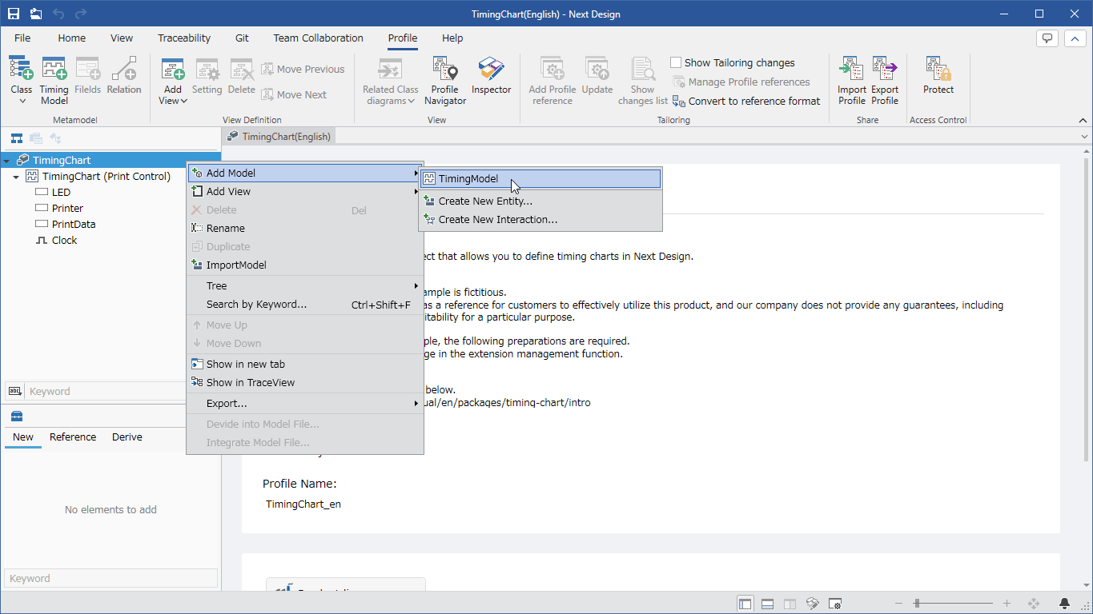Switch to the Derive tab in toolbox
The image size is (1093, 614).
127,437
